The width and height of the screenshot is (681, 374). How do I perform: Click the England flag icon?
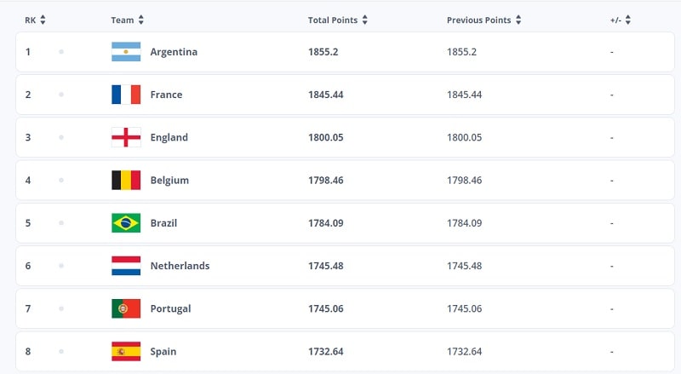126,137
